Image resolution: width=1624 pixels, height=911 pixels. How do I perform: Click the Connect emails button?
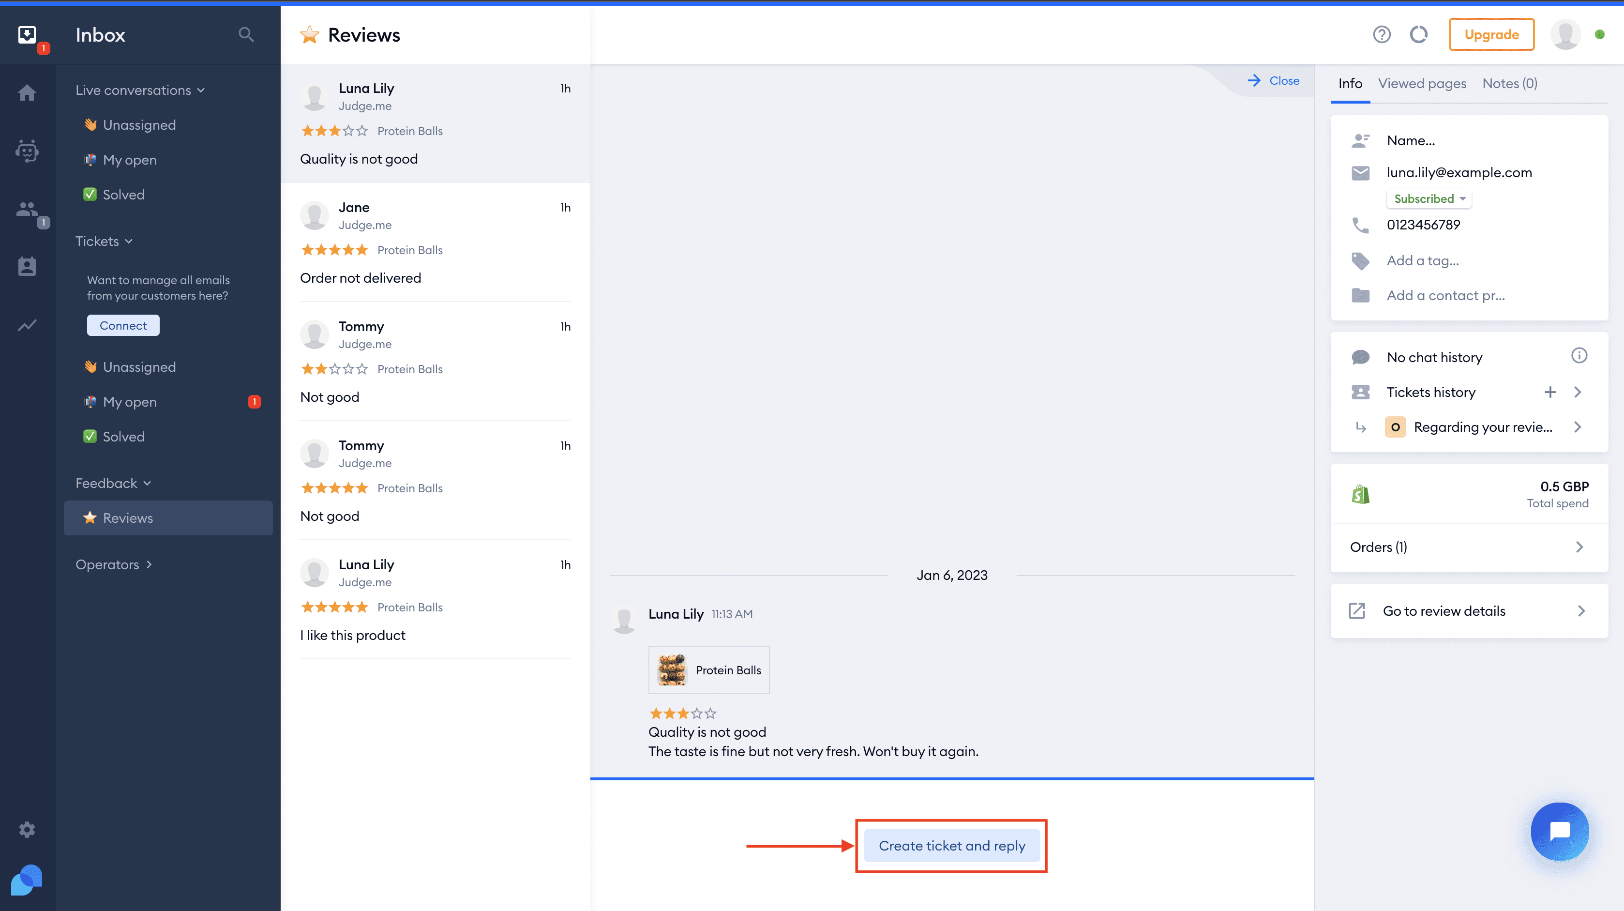(123, 325)
